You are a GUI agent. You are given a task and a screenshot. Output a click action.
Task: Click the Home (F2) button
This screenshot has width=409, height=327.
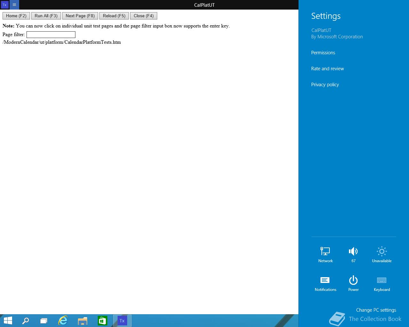click(16, 16)
